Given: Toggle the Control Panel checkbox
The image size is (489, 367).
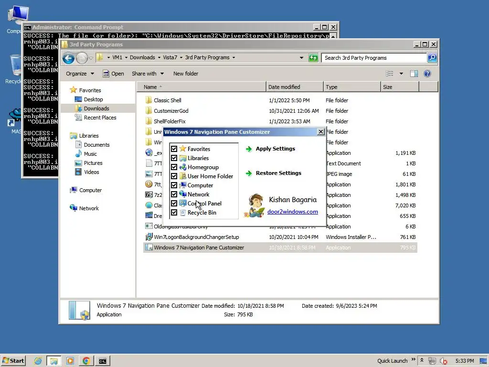Looking at the screenshot, I should (174, 203).
